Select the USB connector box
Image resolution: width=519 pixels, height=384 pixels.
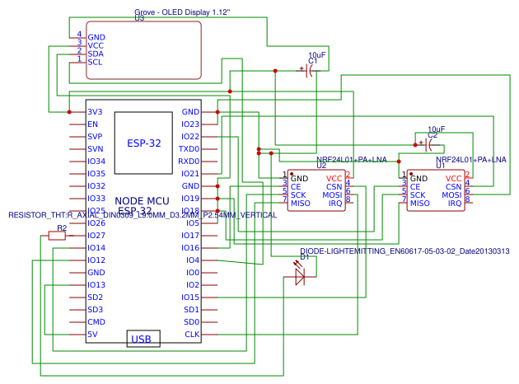coord(143,339)
